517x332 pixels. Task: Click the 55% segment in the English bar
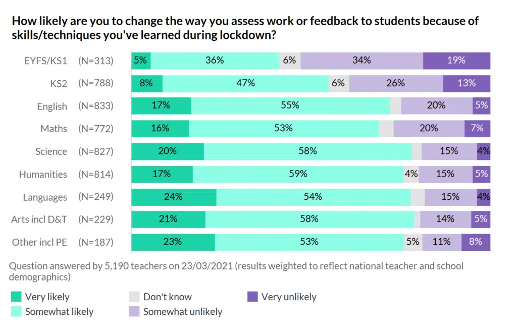pos(290,105)
